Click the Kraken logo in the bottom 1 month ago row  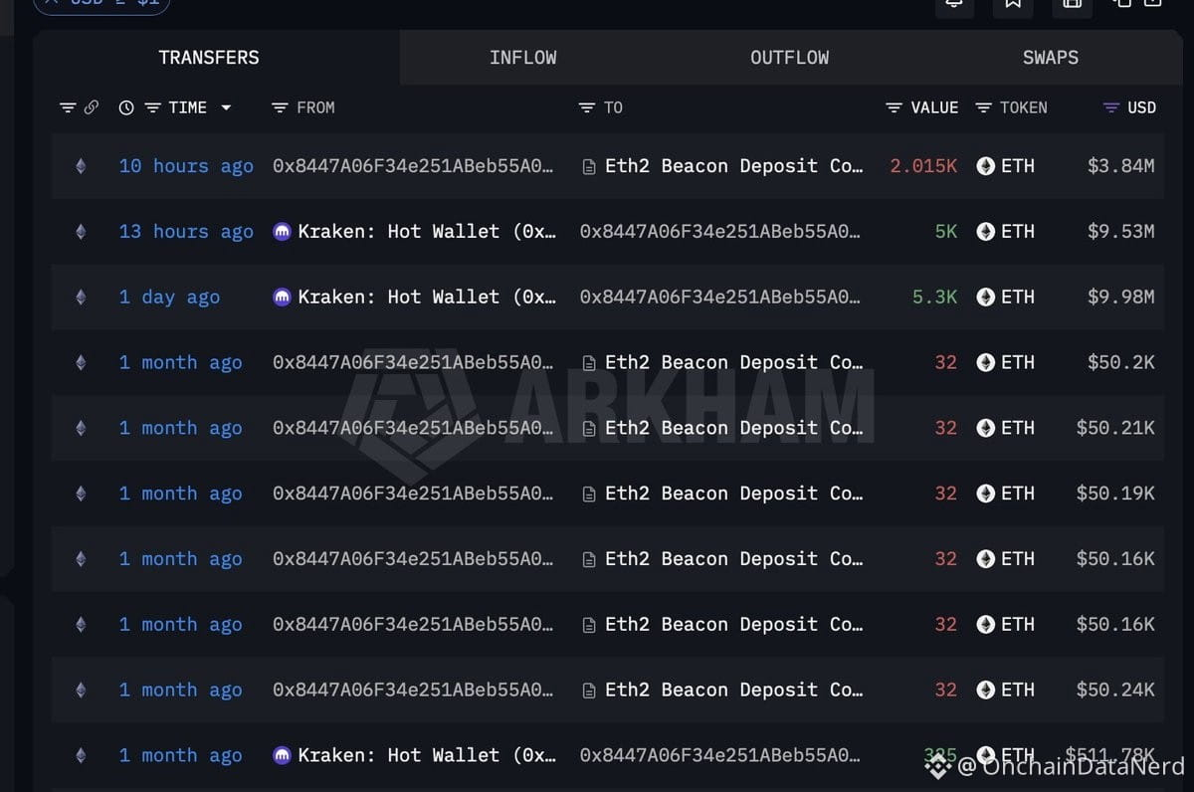(x=283, y=755)
